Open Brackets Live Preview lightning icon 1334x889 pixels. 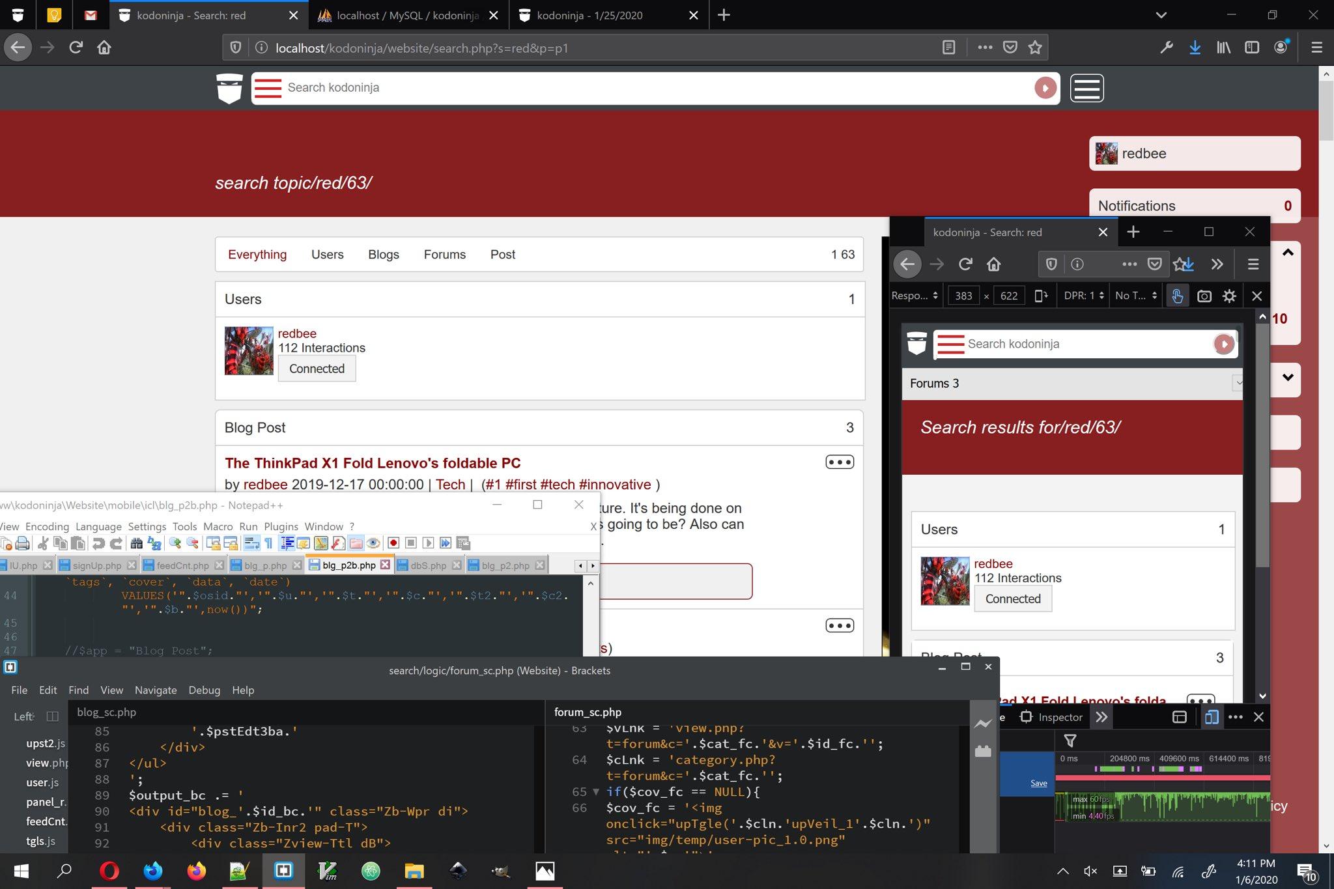tap(983, 724)
